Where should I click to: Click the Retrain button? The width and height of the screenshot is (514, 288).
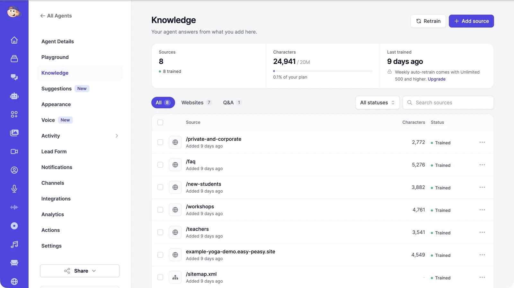(428, 21)
